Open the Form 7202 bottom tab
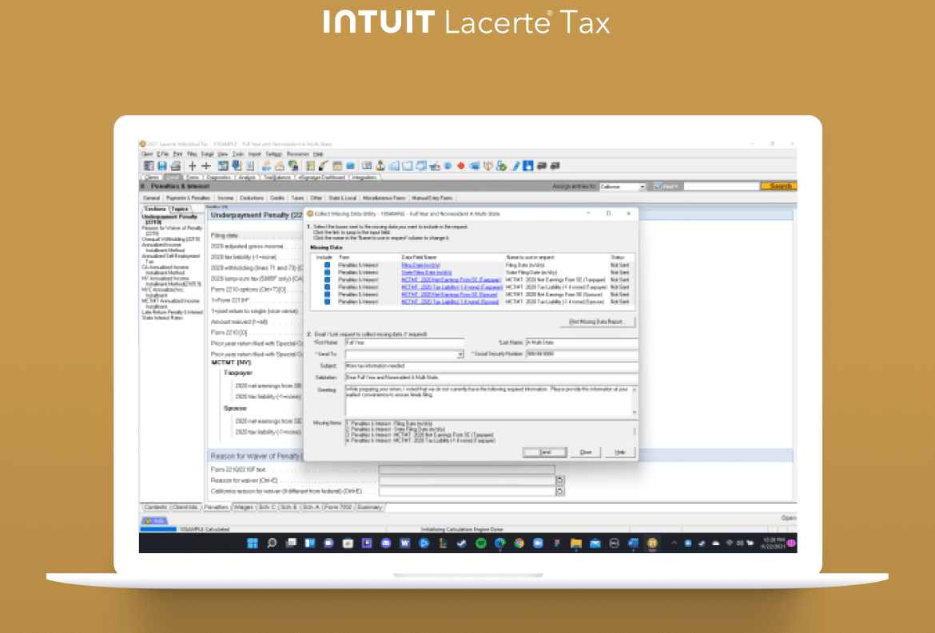Viewport: 935px width, 633px height. 338,508
